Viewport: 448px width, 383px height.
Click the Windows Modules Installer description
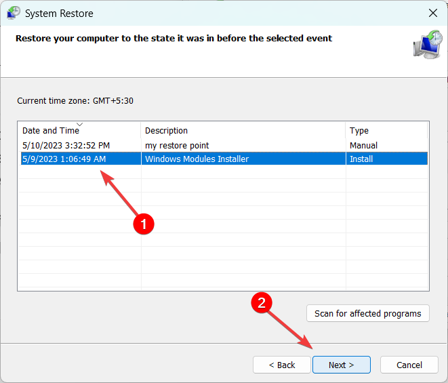(197, 159)
